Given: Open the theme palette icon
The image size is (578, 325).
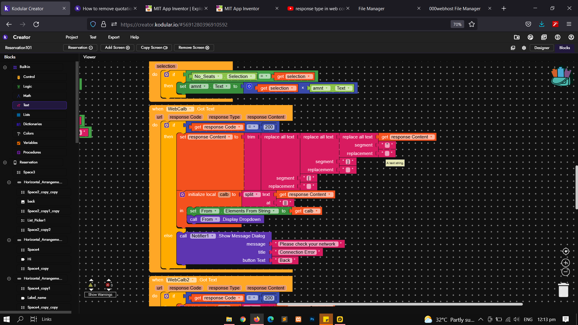Looking at the screenshot, I should coord(530,37).
